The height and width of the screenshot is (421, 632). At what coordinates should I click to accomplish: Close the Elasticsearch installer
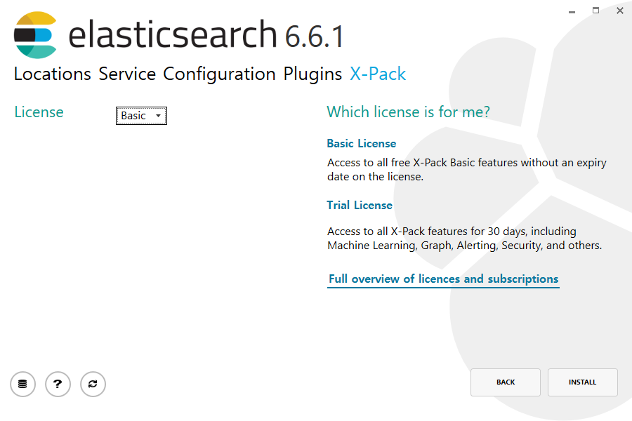620,11
